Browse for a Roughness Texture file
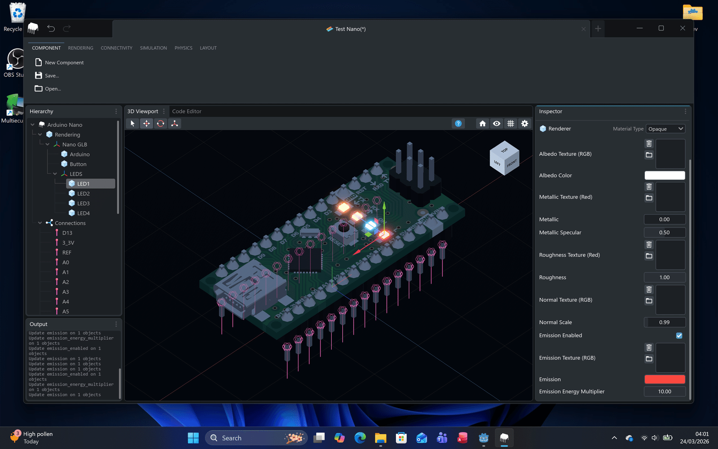Viewport: 718px width, 449px height. (x=649, y=256)
